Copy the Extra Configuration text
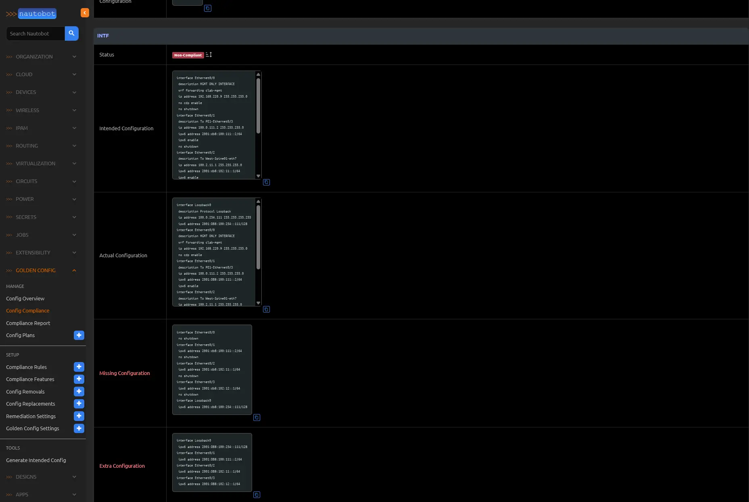This screenshot has width=749, height=502. click(x=257, y=495)
